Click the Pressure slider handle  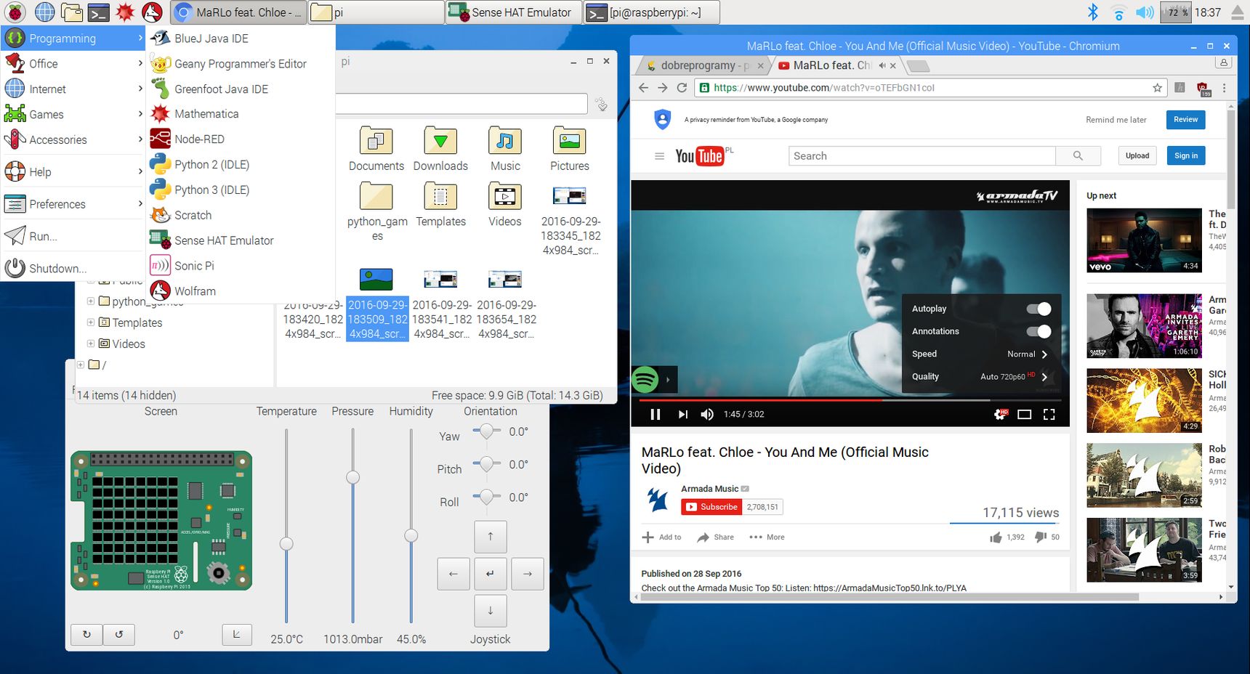tap(352, 477)
